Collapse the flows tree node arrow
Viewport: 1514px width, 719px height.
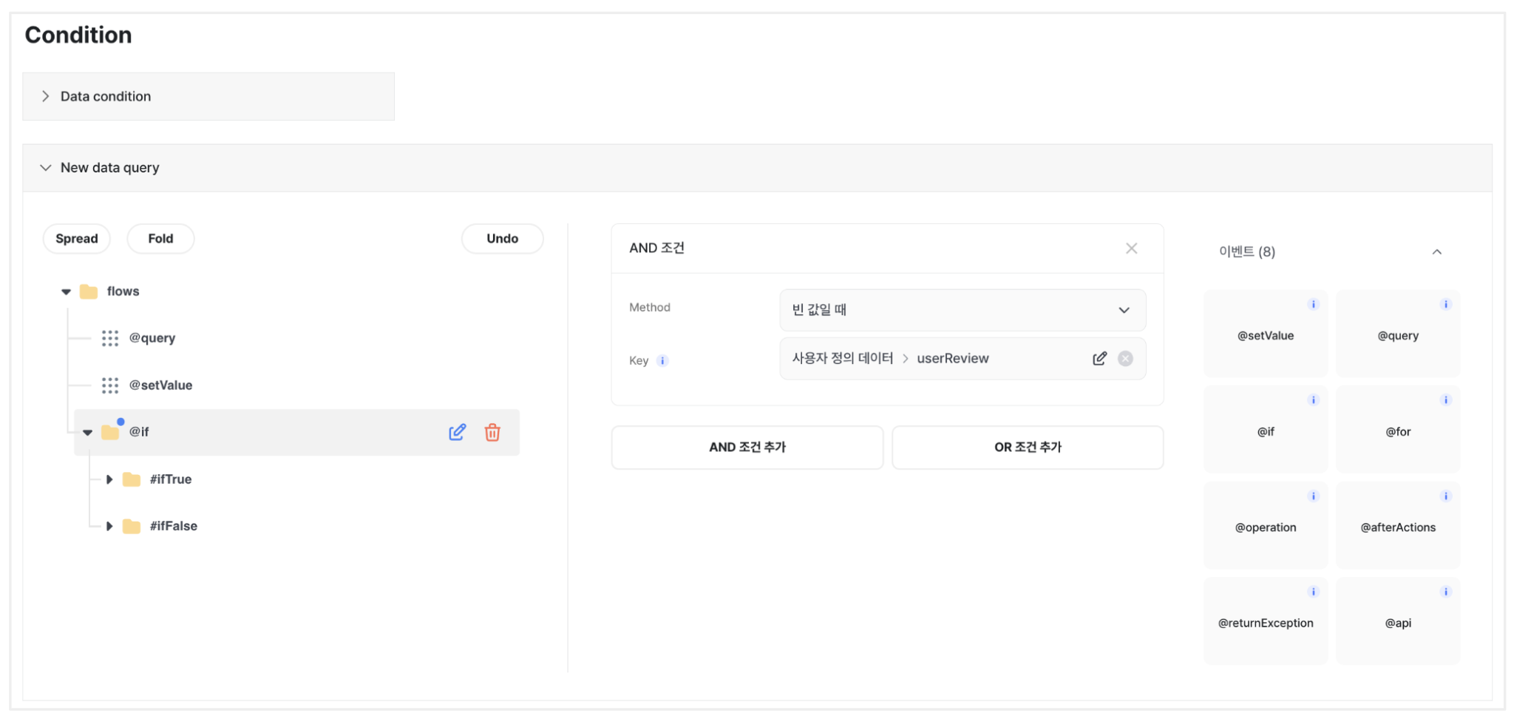(x=66, y=292)
